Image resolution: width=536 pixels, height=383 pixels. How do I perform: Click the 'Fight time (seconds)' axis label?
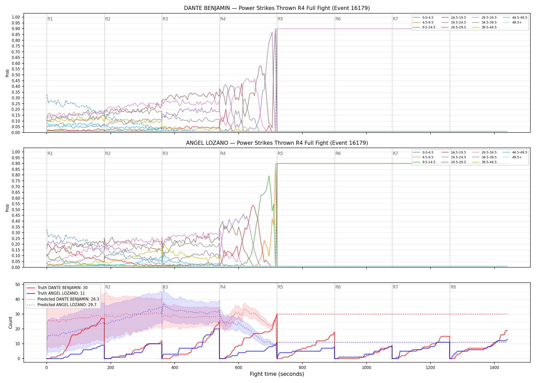click(x=277, y=374)
